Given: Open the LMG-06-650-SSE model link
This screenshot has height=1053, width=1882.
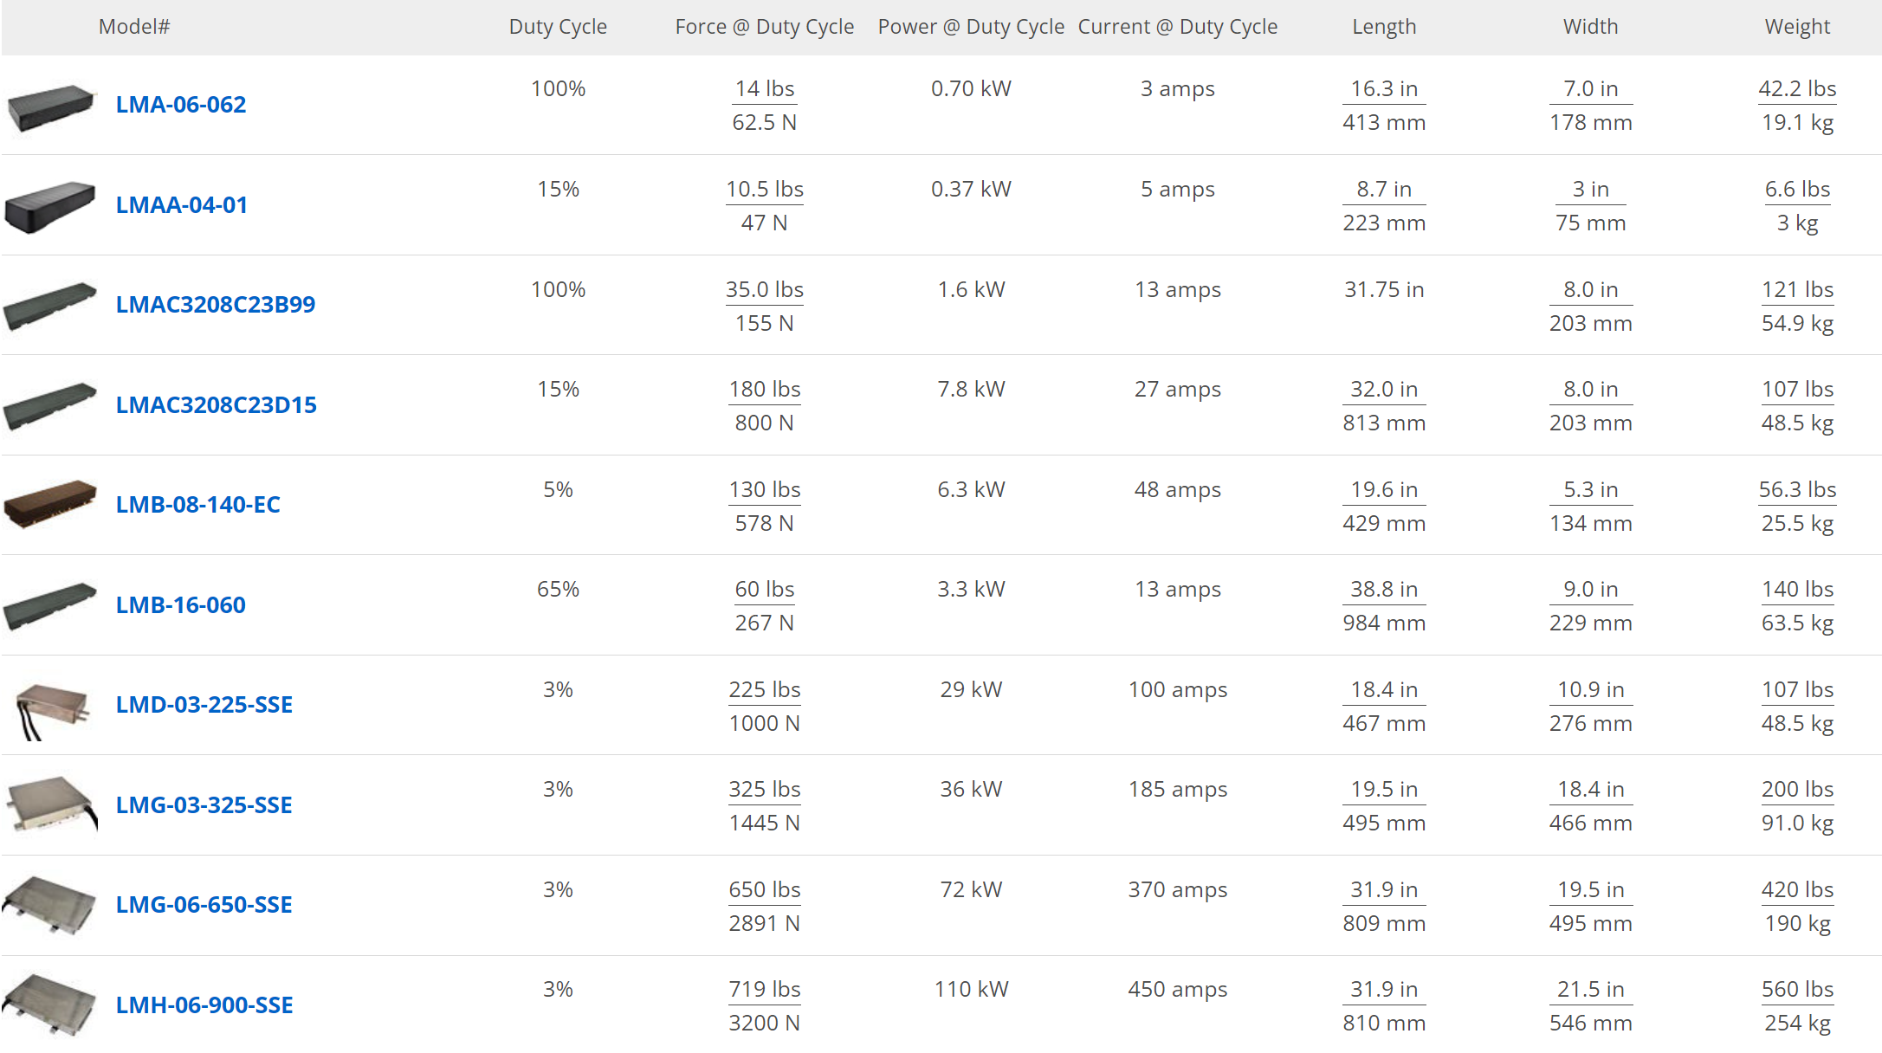Looking at the screenshot, I should click(x=204, y=905).
